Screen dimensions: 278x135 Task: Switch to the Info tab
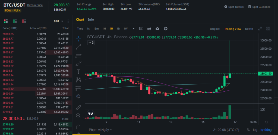(x=91, y=20)
